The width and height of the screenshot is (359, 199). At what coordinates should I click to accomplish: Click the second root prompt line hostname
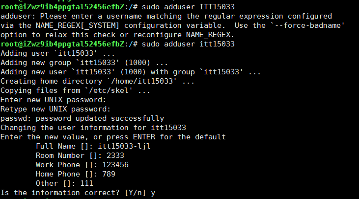(62, 44)
